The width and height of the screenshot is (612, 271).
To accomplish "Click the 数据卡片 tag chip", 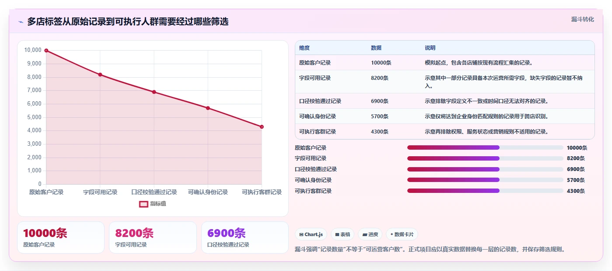I will click(x=402, y=234).
